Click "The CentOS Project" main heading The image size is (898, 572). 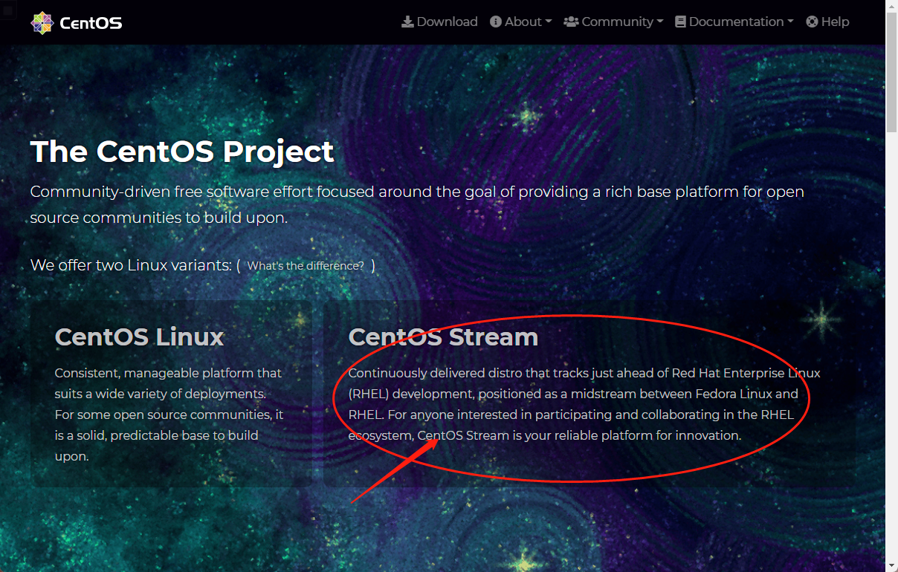[x=182, y=152]
